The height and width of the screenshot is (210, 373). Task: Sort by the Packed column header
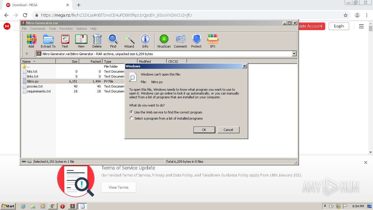pos(91,61)
